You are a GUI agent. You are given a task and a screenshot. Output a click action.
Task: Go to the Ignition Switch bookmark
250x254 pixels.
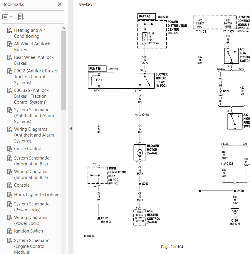tap(28, 231)
